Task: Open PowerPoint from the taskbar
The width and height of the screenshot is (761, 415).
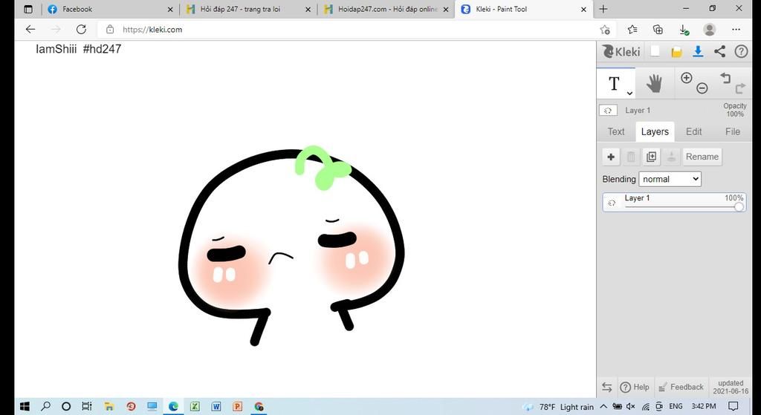Action: click(x=237, y=406)
